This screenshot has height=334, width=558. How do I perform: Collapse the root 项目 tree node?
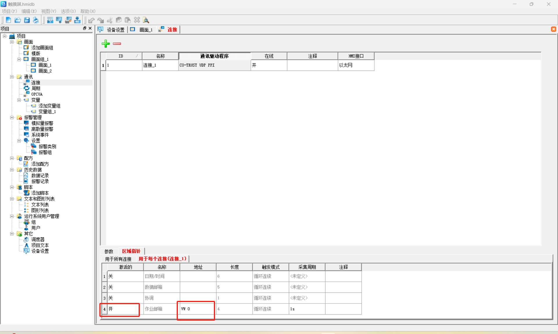[x=5, y=36]
